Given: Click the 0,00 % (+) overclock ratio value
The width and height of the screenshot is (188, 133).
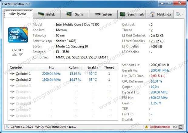Looking at the screenshot, I should coord(158,76).
